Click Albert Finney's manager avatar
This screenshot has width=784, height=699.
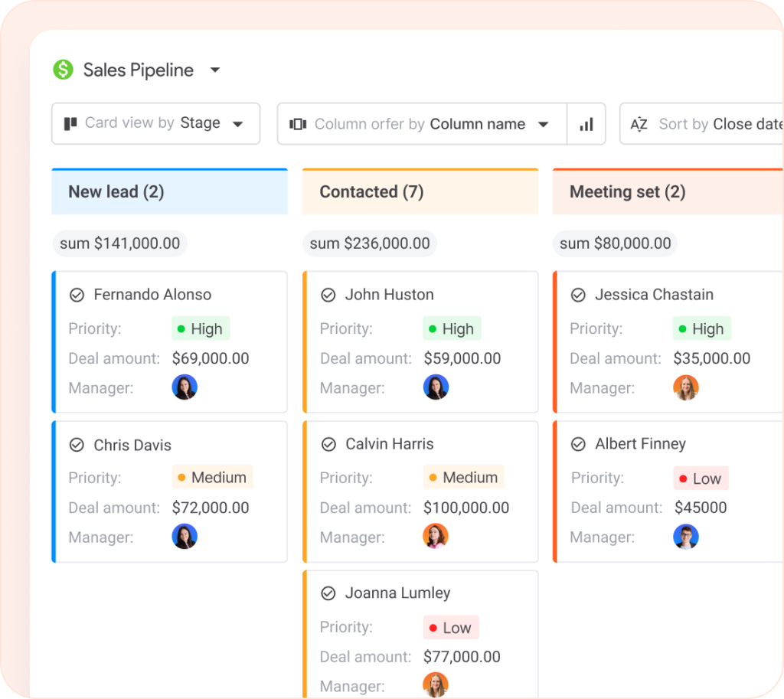point(686,537)
